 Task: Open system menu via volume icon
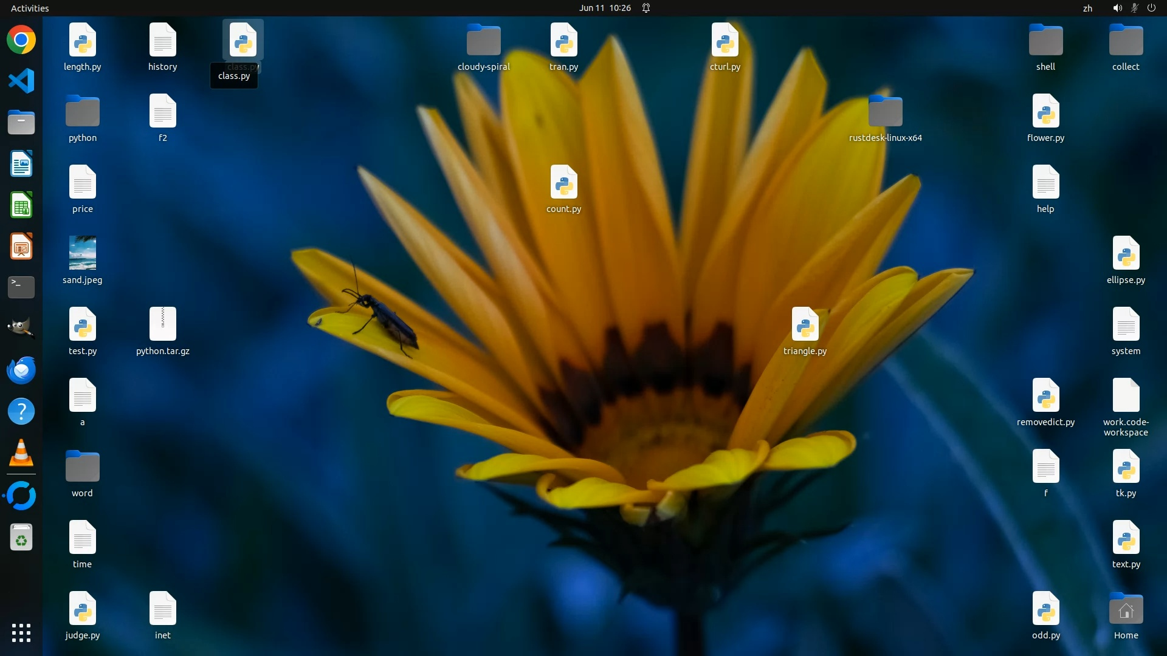click(x=1117, y=8)
